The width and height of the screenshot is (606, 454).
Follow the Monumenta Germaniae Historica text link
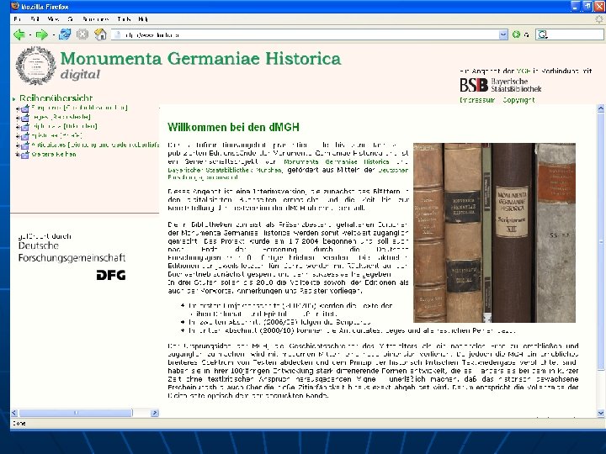point(337,161)
